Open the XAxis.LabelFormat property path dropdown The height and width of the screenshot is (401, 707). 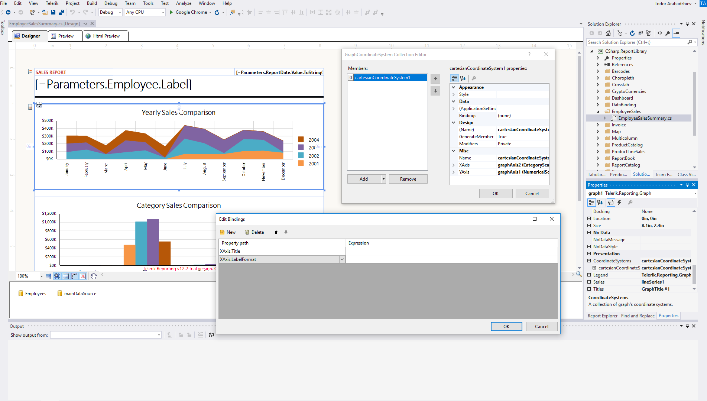342,259
